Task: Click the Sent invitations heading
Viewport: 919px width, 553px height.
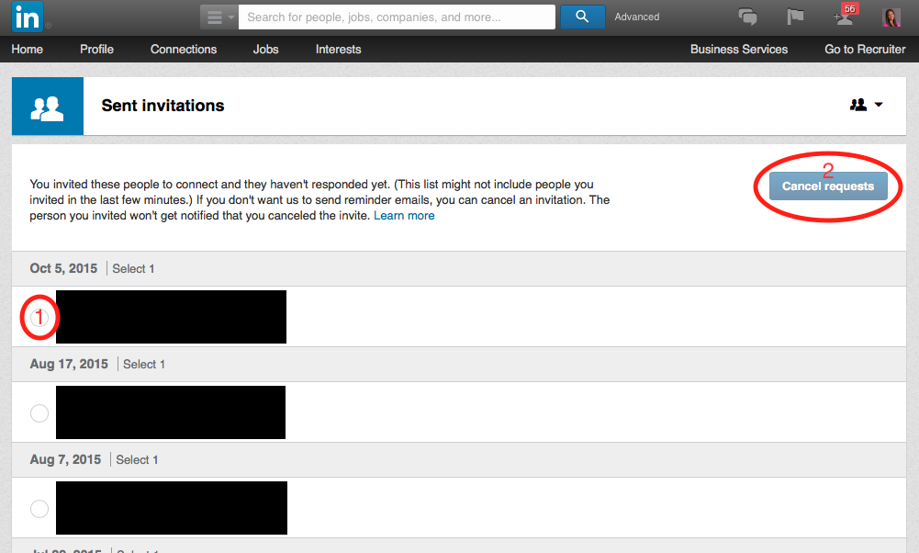Action: [163, 106]
